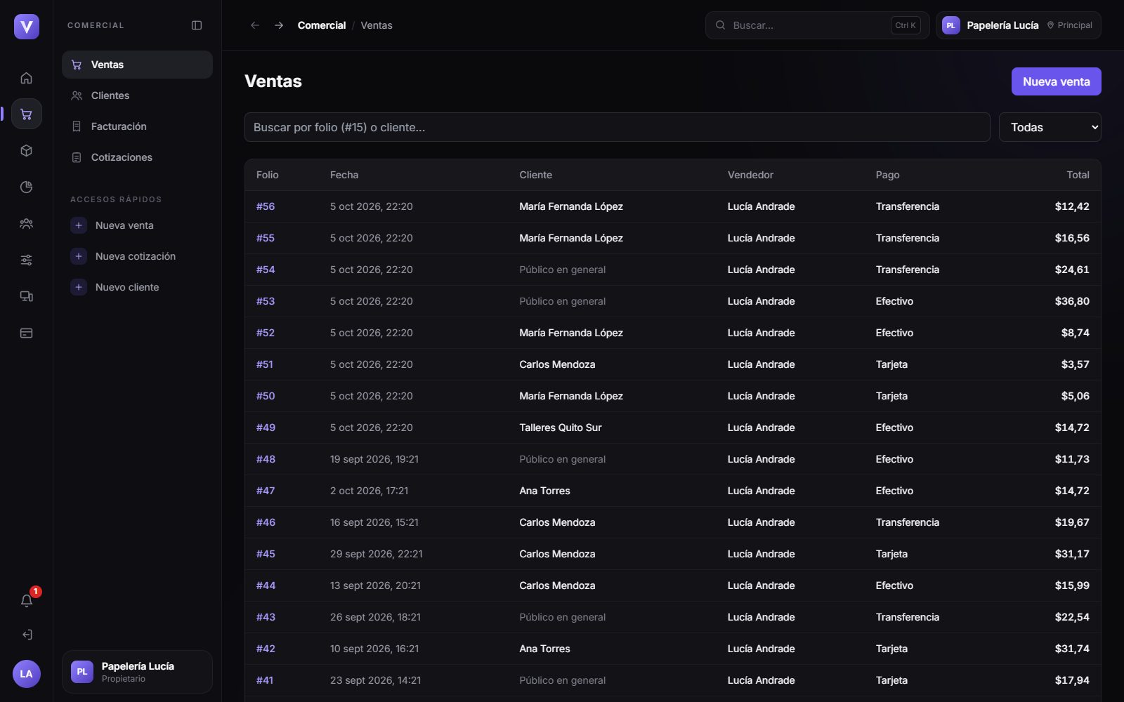Screen dimensions: 1124x702
Task: Open Cotizaciones in the sidebar menu
Action: point(137,157)
